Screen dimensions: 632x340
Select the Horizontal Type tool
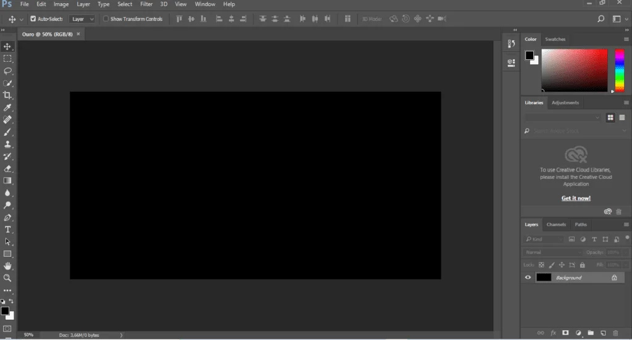(7, 230)
